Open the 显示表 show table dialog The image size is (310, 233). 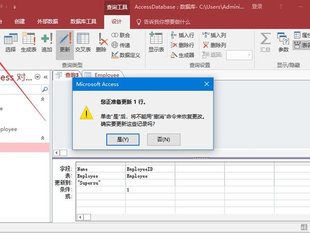pyautogui.click(x=156, y=43)
